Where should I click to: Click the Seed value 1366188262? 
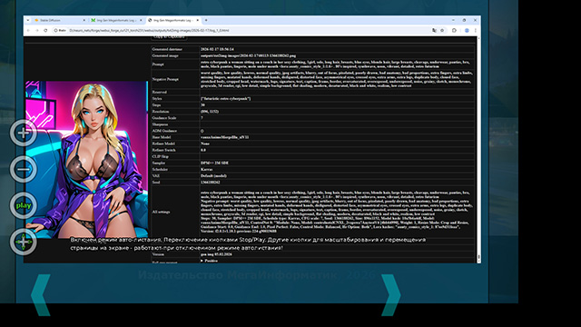point(210,183)
